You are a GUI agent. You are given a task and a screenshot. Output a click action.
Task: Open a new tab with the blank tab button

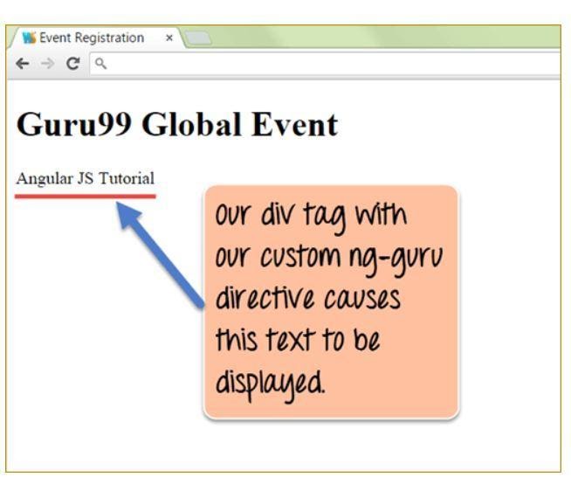click(198, 39)
